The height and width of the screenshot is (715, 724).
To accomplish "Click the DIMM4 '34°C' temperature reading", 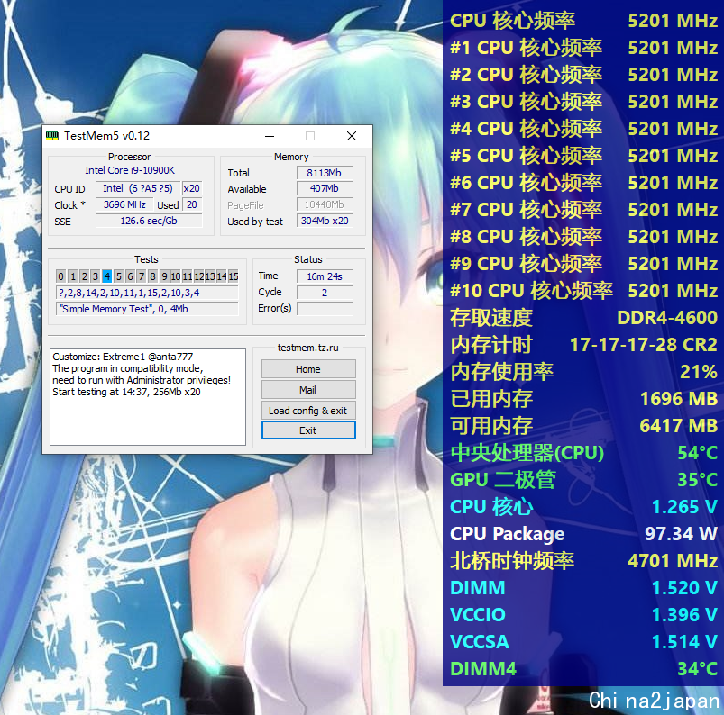I will 697,668.
